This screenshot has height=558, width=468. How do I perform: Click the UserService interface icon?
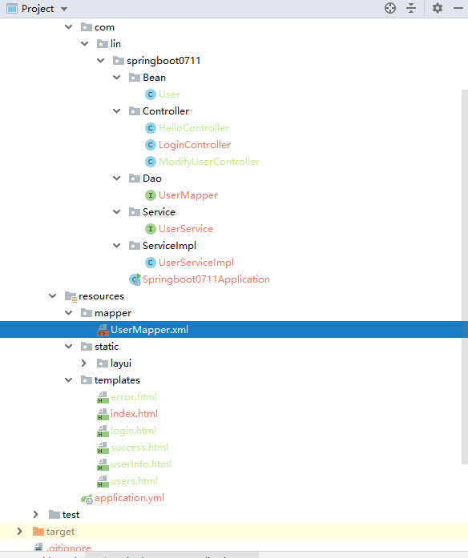pos(151,229)
